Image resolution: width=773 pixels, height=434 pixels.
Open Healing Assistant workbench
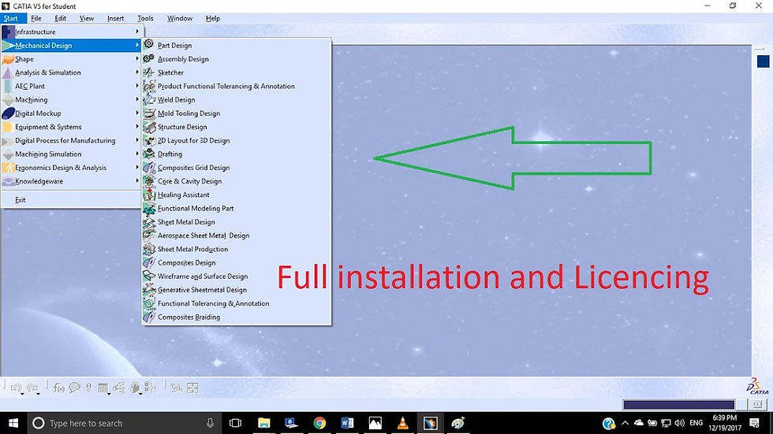(x=236, y=195)
